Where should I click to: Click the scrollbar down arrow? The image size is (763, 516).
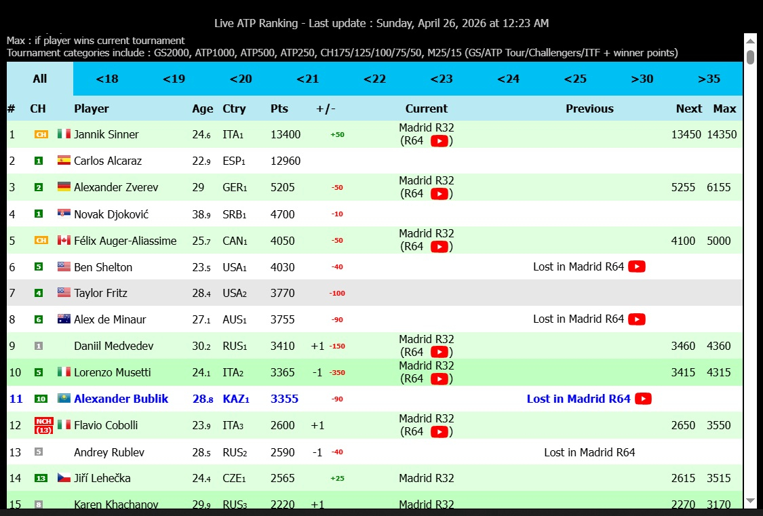click(750, 501)
